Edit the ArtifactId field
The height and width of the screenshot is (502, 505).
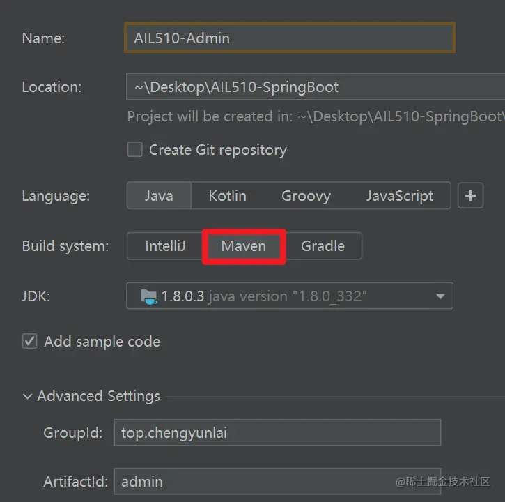point(277,481)
